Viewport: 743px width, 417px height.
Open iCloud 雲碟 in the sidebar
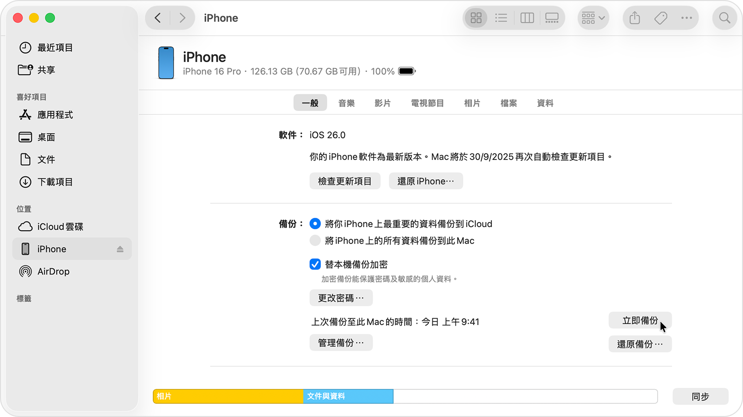point(72,227)
